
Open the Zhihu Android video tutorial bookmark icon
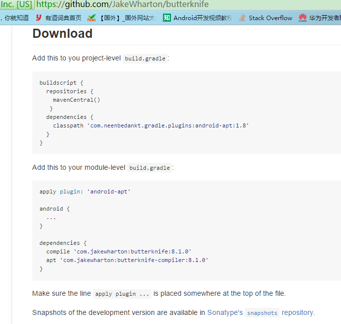pyautogui.click(x=167, y=18)
